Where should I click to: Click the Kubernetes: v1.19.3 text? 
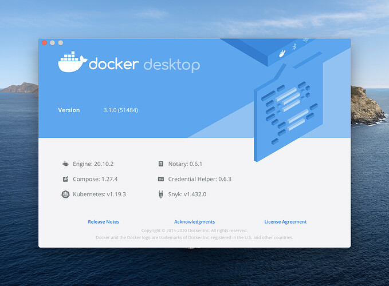coord(99,194)
